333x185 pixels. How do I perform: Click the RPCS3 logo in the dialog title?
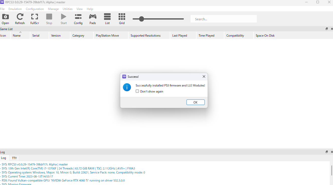coord(124,76)
